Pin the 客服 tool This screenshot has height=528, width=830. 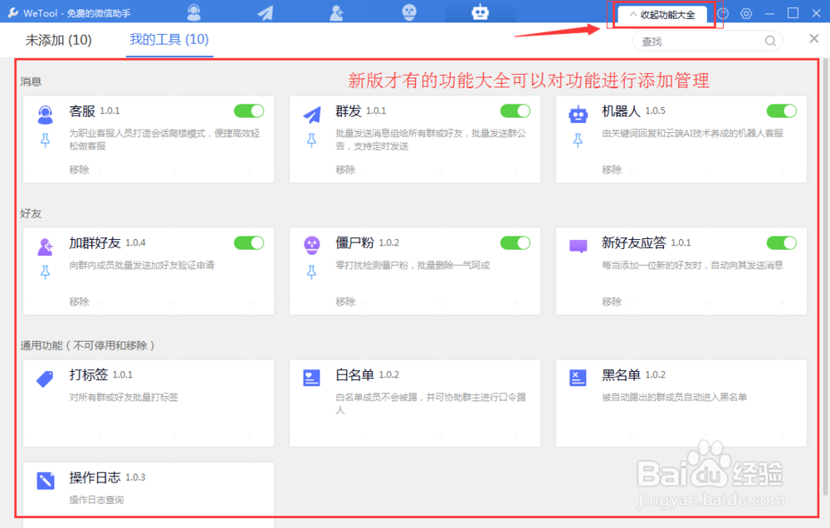coord(46,139)
